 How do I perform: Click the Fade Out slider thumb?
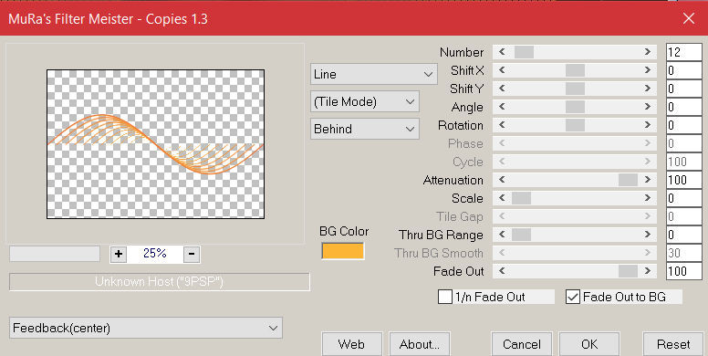click(x=628, y=271)
